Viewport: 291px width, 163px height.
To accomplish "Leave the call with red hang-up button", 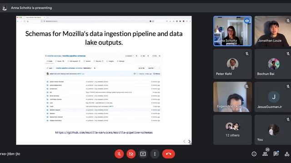I will point(169,154).
